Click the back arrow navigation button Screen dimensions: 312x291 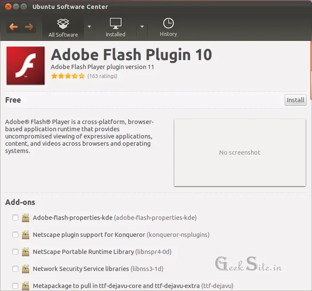(14, 27)
